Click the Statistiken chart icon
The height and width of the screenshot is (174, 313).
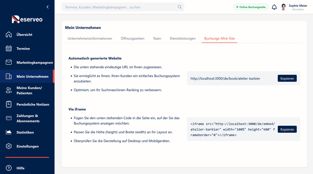[x=9, y=132]
